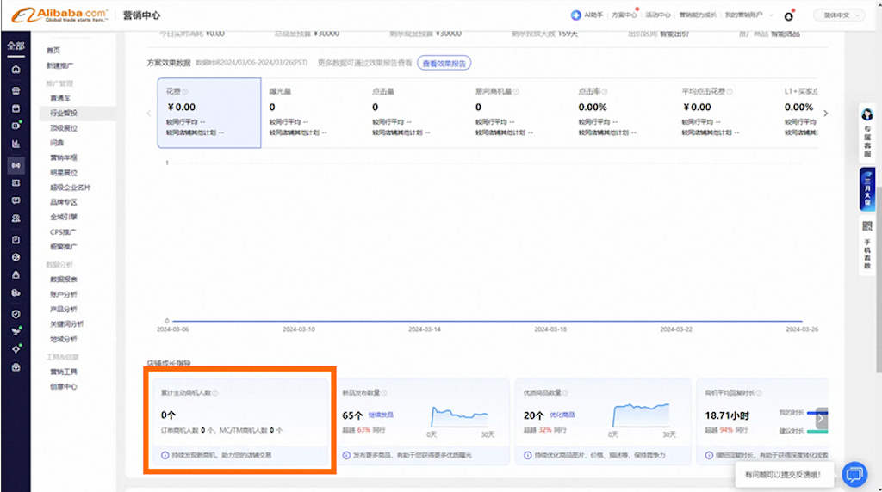Screen dimensions: 882x492
Task: Open 全域引擎 in the sidebar
Action: pos(64,217)
